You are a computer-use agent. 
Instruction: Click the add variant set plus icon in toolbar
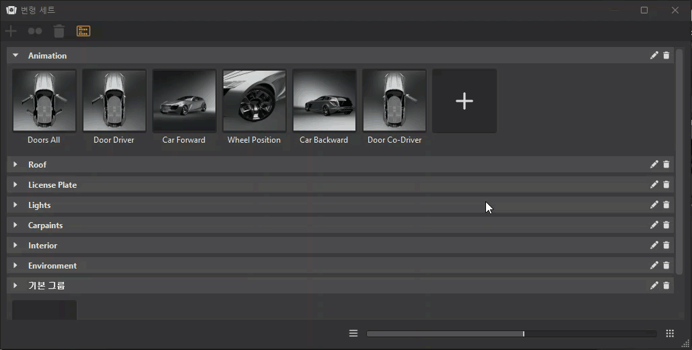coord(11,31)
